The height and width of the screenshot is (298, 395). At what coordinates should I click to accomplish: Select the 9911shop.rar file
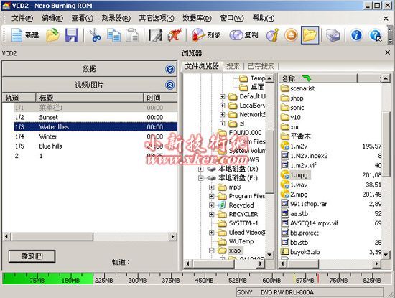click(304, 204)
